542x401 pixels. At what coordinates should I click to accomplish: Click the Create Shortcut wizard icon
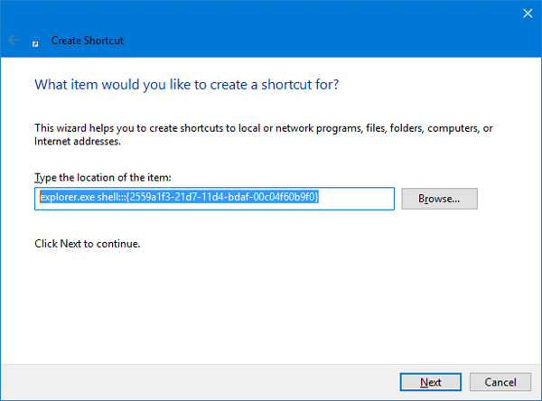[x=35, y=42]
